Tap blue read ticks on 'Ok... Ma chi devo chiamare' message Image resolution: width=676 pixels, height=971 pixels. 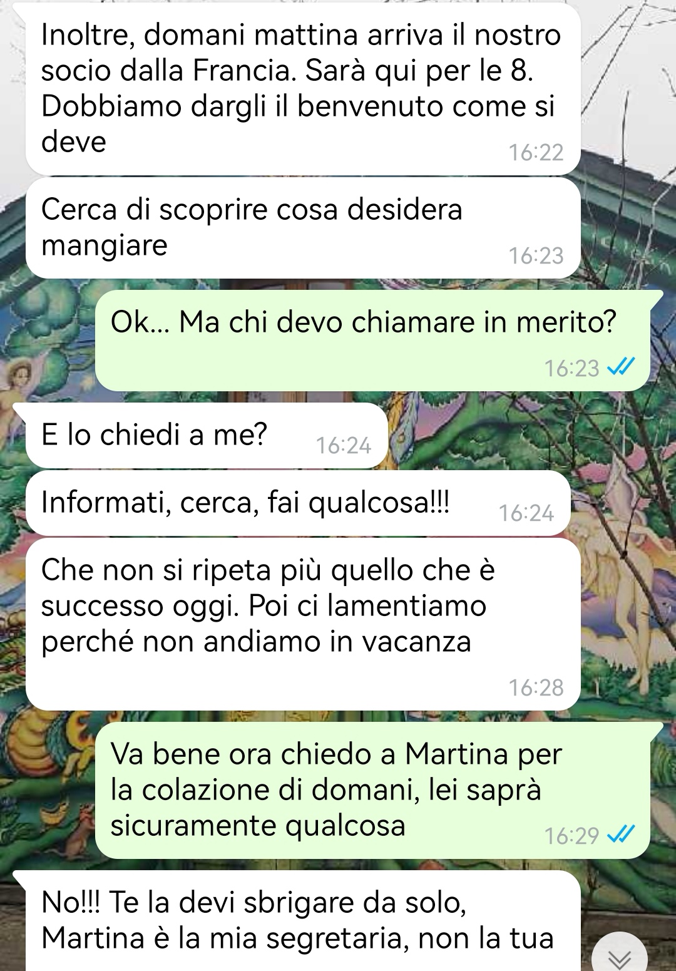(622, 367)
